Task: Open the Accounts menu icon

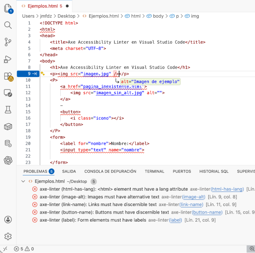Action: pos(8,220)
